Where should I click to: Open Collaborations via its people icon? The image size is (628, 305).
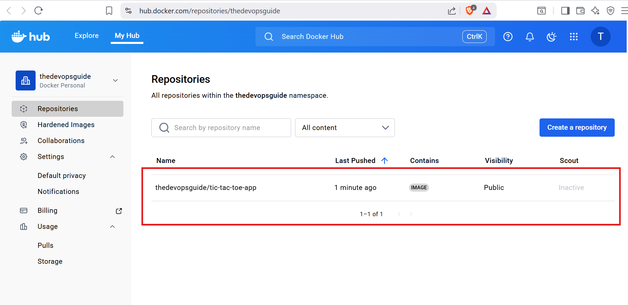[24, 140]
